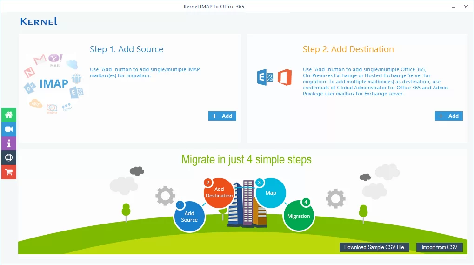Screen dimensions: 474x265
Task: Click the Step 2: Add Destination heading
Action: (348, 49)
